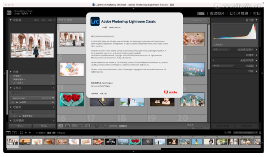Hide top module picker with arrow

(133, 8)
